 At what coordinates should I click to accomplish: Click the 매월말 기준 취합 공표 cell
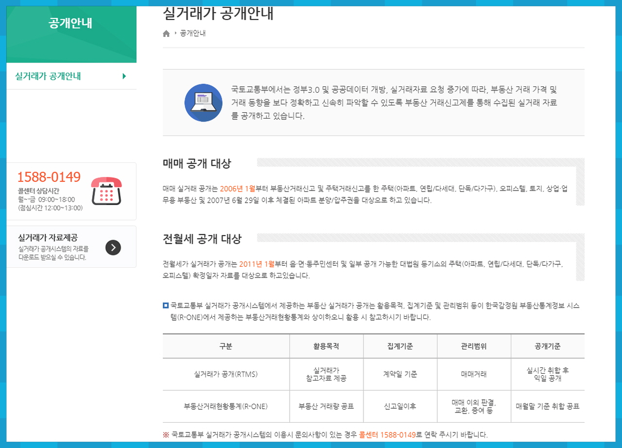pos(548,406)
